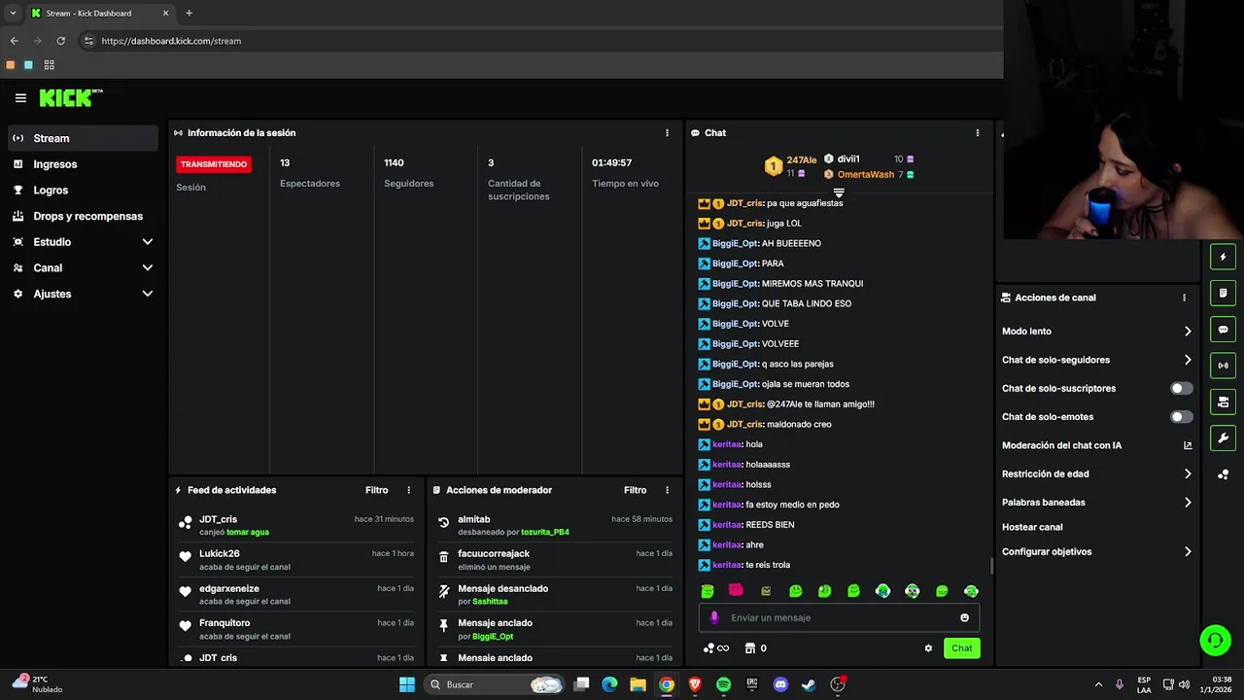Open BiggIE_Opt link under Mensaje anclado

point(493,636)
